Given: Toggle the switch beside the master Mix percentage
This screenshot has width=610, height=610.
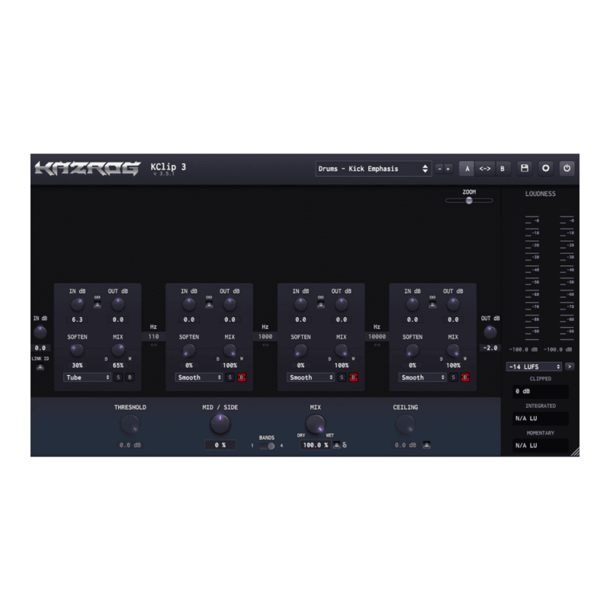Looking at the screenshot, I should pos(336,445).
